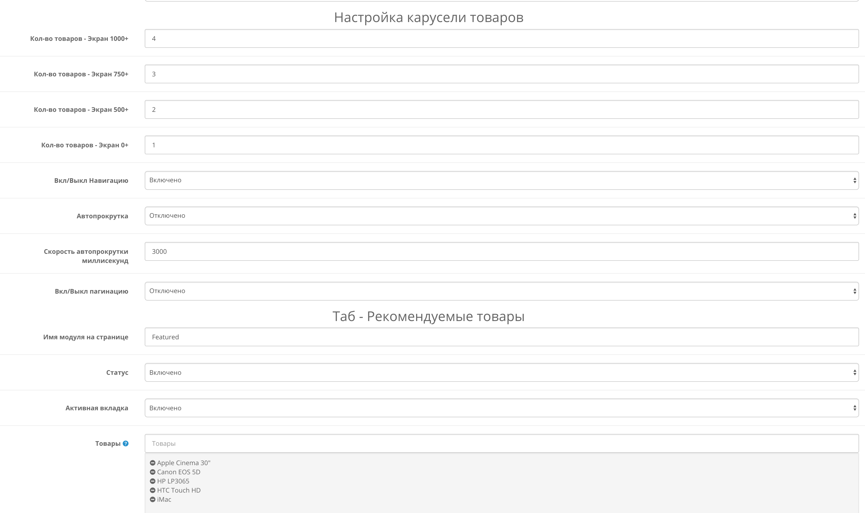This screenshot has width=865, height=513.
Task: Focus the Экран 1000+ product count field
Action: pyautogui.click(x=502, y=38)
